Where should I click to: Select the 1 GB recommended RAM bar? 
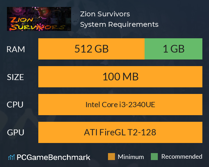tap(173, 49)
